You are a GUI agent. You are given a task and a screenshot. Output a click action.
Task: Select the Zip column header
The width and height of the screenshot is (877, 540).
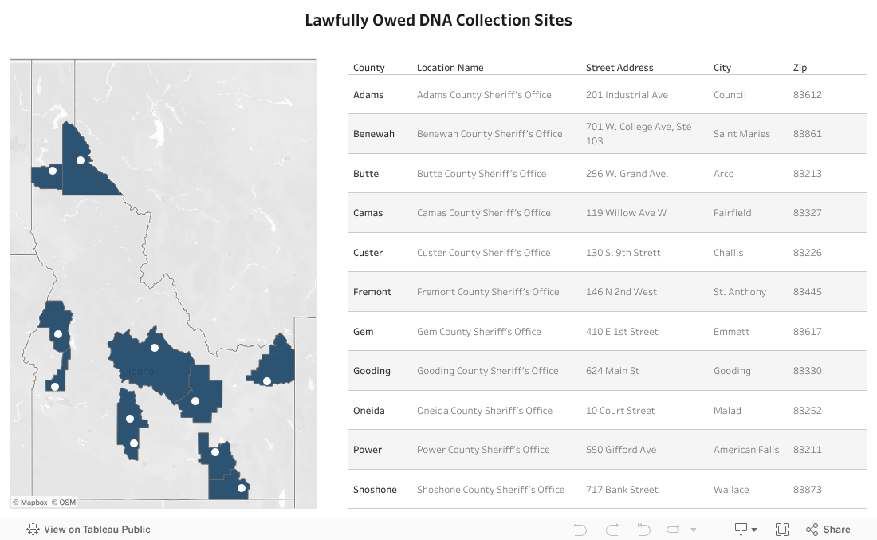[x=800, y=68]
